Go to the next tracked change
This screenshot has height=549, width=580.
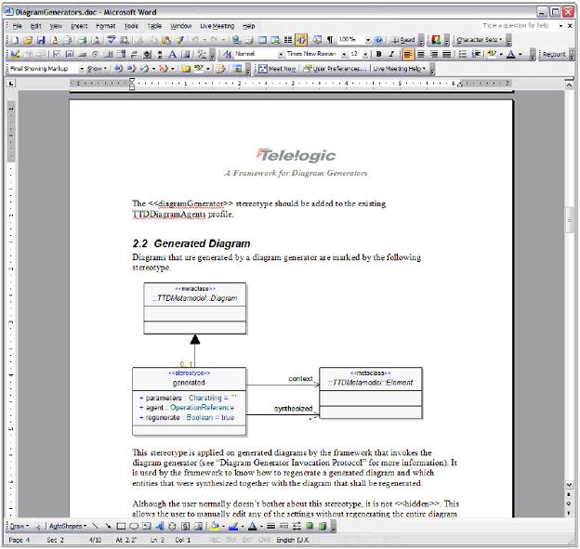pos(131,69)
